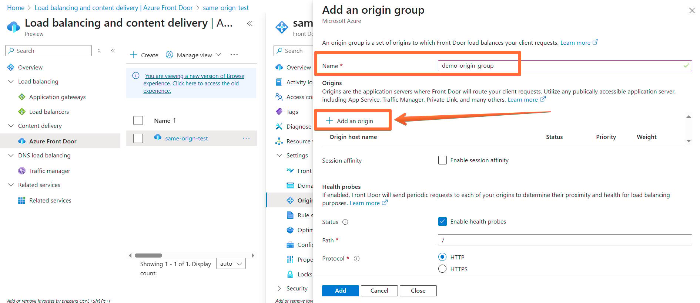This screenshot has height=303, width=700.
Task: Click the origin group Name input field
Action: tap(565, 66)
